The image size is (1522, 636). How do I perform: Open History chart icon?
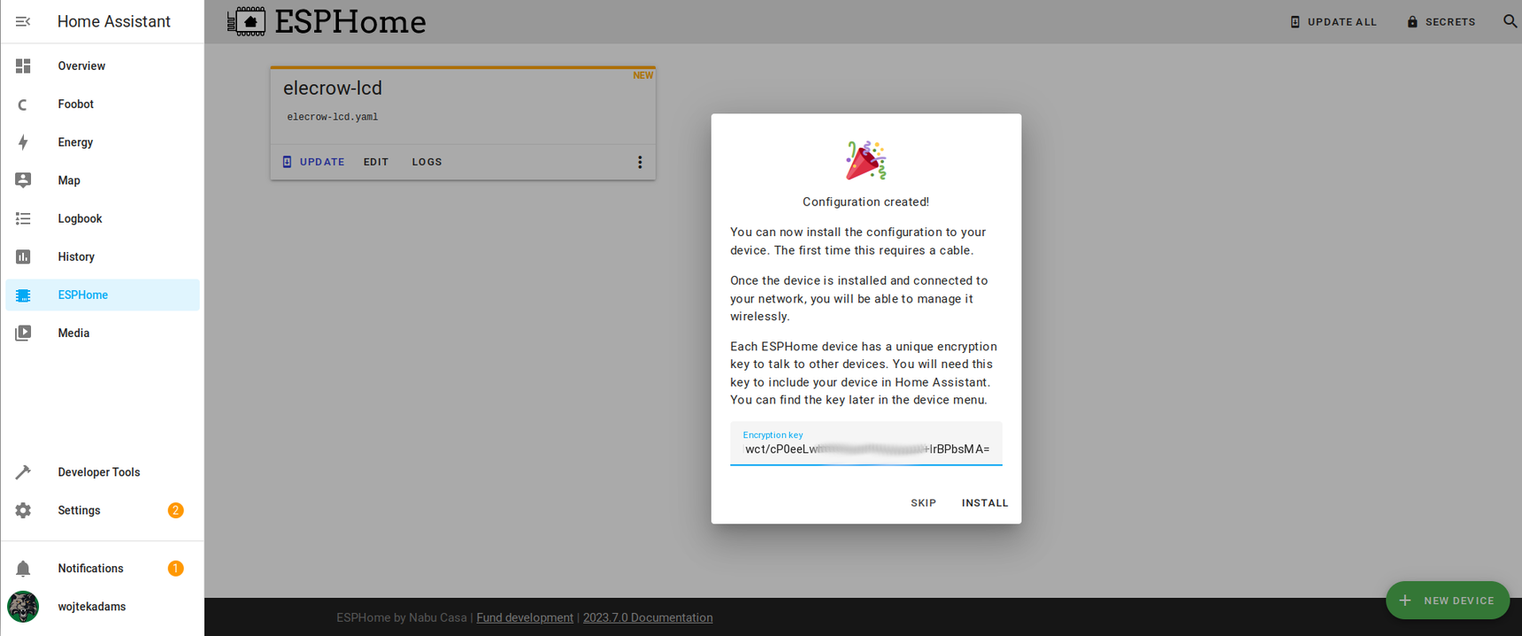coord(23,257)
